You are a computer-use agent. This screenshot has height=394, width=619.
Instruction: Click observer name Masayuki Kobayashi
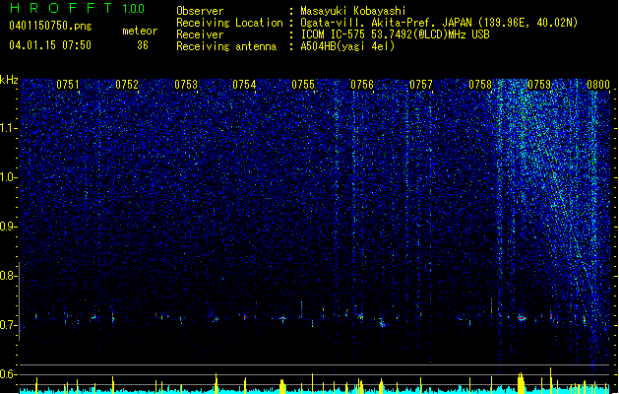353,11
